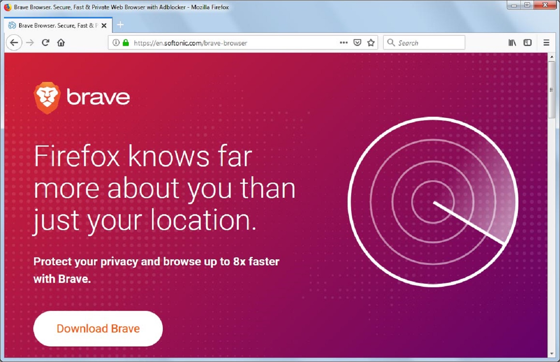
Task: Toggle the browser sidebar
Action: click(x=528, y=42)
